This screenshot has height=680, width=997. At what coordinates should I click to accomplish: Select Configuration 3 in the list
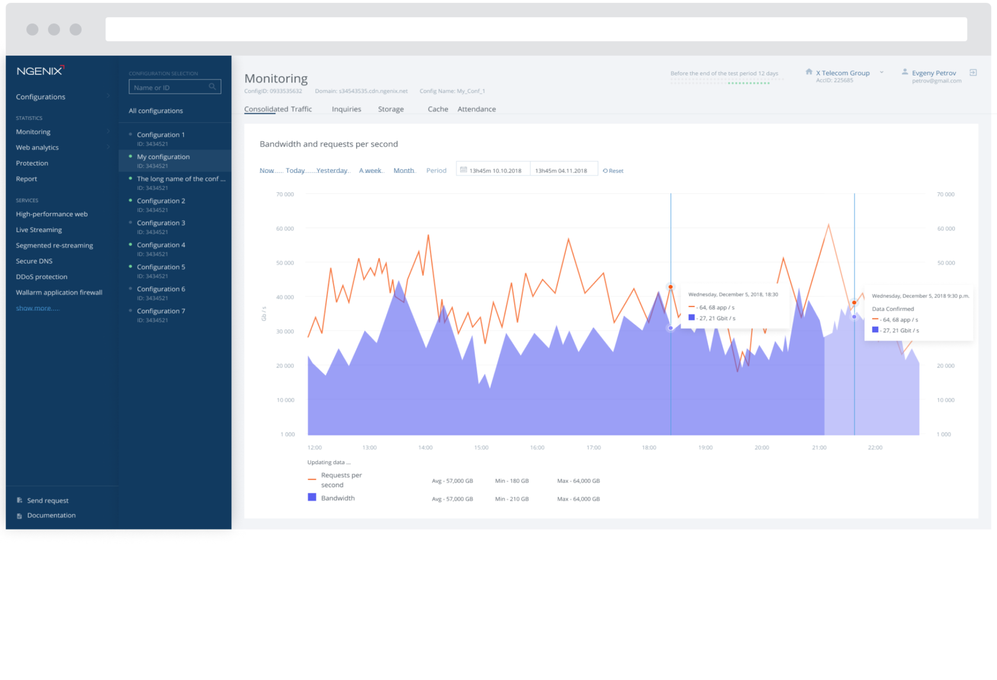175,226
